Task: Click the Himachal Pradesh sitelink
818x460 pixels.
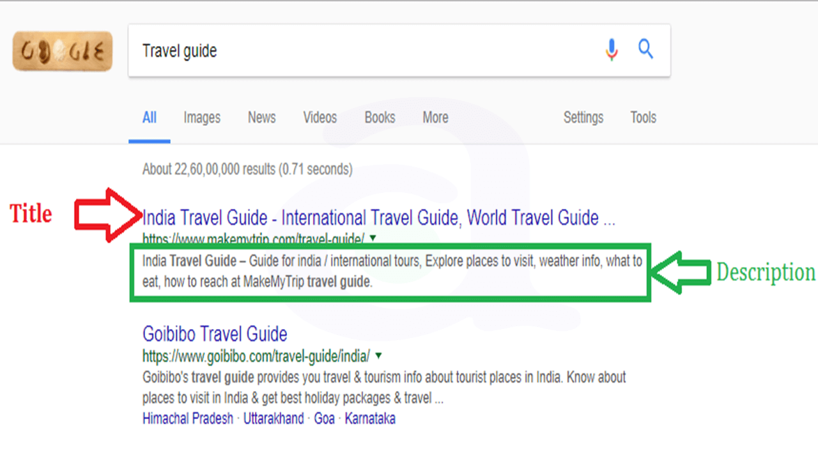Action: pyautogui.click(x=188, y=418)
